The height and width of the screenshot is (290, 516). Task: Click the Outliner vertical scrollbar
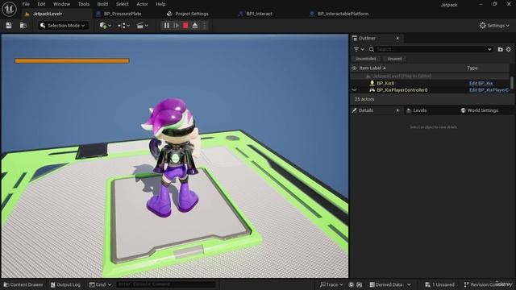[x=512, y=82]
